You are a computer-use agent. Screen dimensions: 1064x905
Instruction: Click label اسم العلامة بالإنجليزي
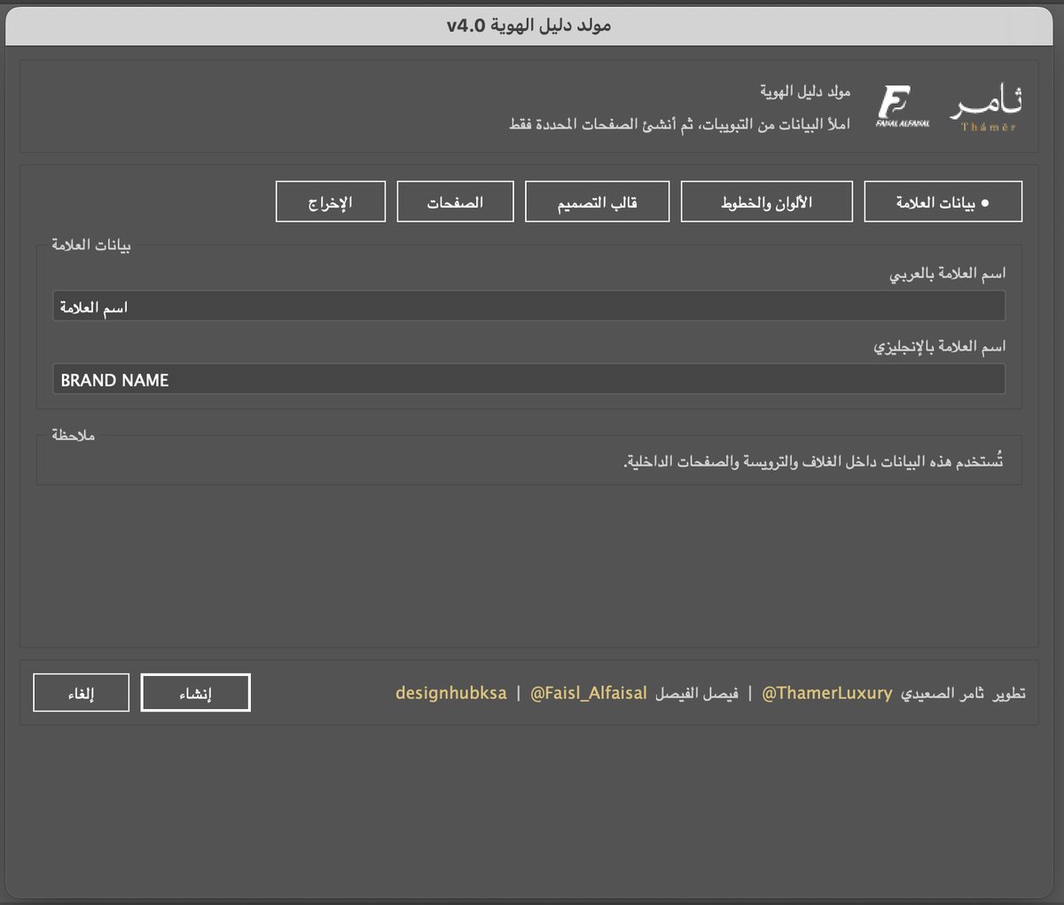pos(939,347)
